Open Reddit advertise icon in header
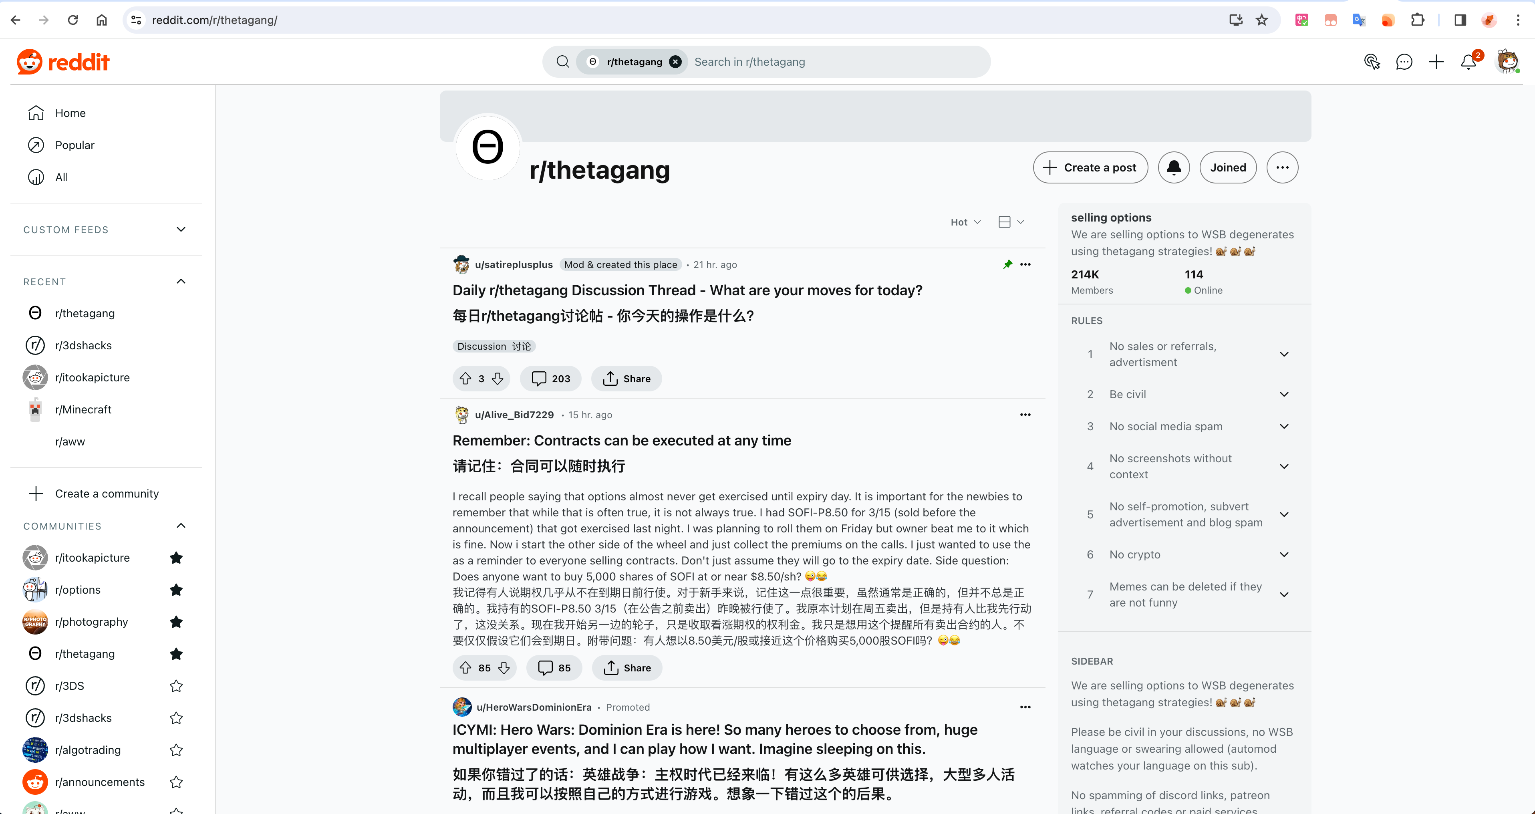The height and width of the screenshot is (814, 1535). coord(1372,61)
